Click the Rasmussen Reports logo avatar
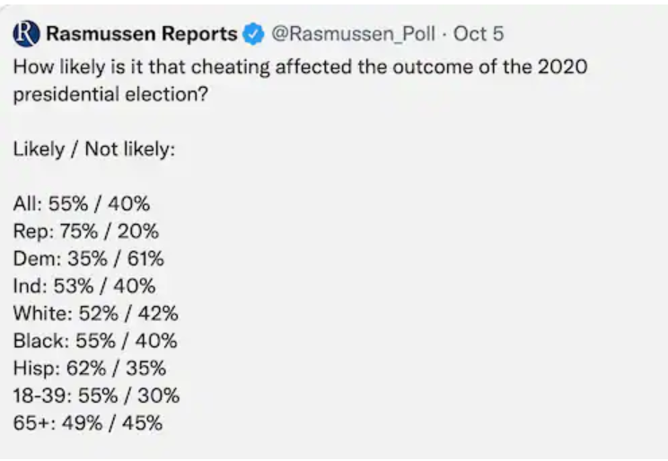Image resolution: width=668 pixels, height=461 pixels. coord(27,35)
